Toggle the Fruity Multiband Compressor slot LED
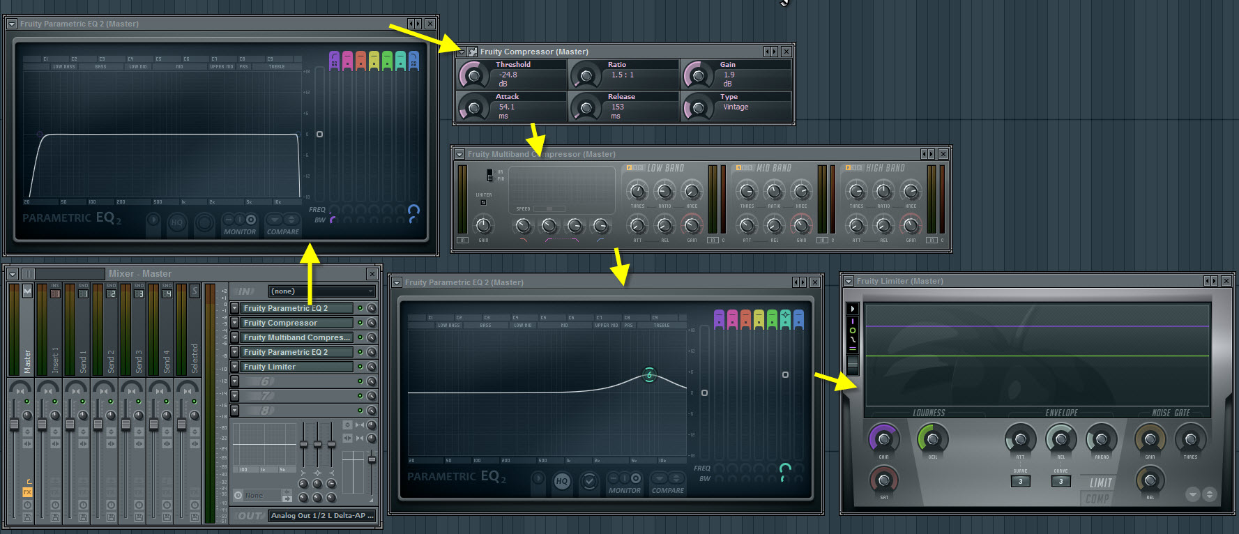This screenshot has width=1239, height=534. click(x=360, y=337)
